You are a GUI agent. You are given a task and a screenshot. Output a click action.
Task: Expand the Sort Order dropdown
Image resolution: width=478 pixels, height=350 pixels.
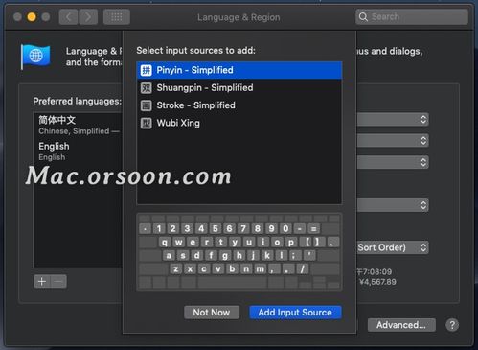click(x=393, y=247)
